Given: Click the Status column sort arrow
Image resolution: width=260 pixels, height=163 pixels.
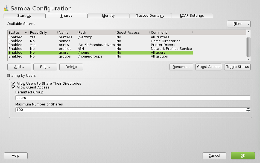Looking at the screenshot, I should tap(26, 33).
